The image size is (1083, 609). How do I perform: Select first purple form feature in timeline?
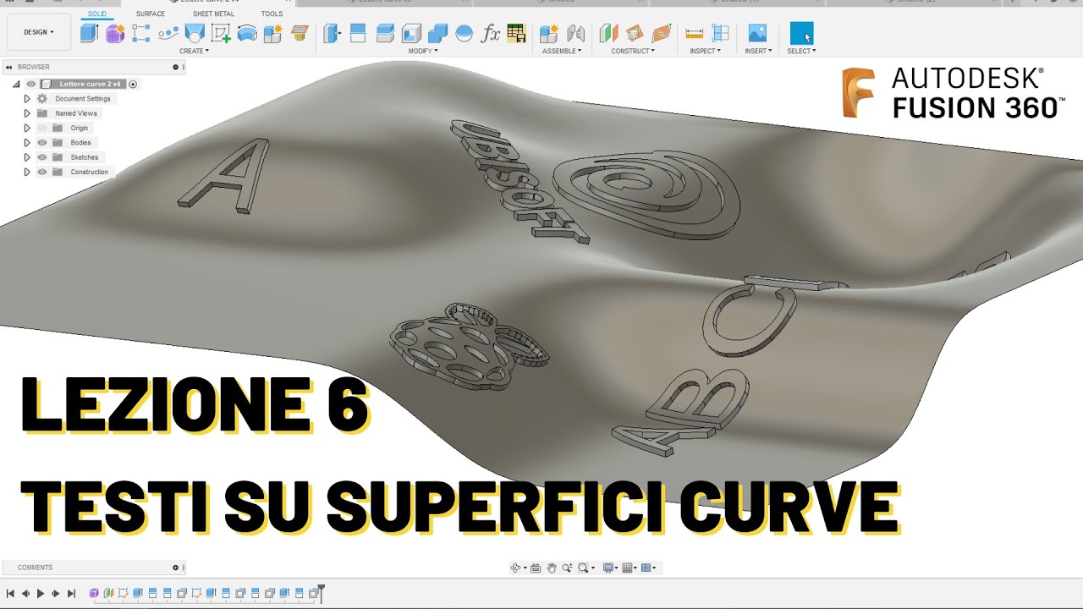[94, 594]
